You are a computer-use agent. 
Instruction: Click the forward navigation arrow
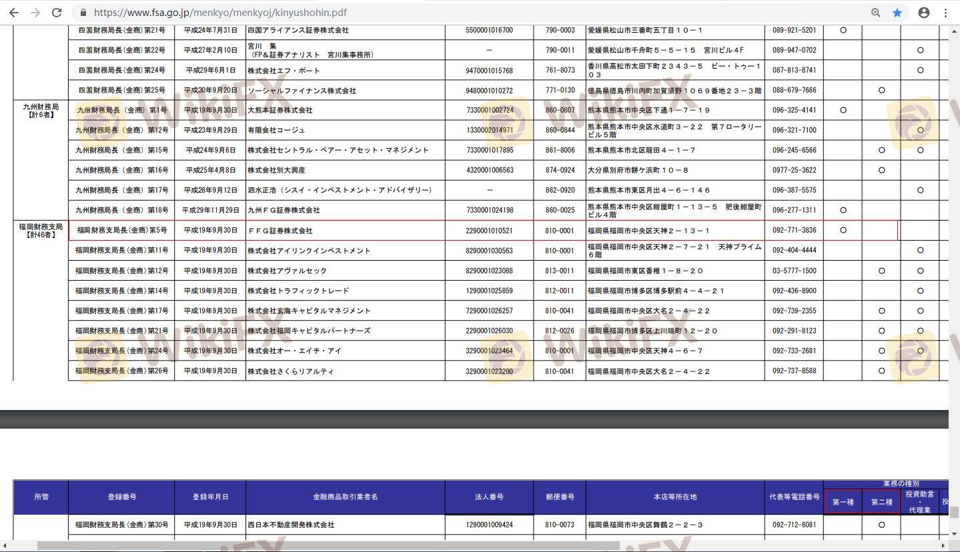[x=35, y=13]
